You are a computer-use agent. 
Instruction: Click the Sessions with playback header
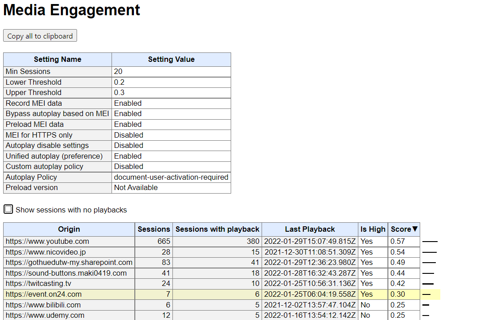pos(217,229)
